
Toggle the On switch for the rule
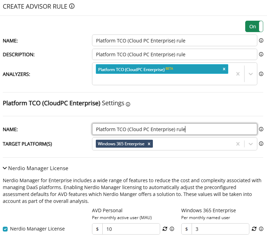coord(254,26)
